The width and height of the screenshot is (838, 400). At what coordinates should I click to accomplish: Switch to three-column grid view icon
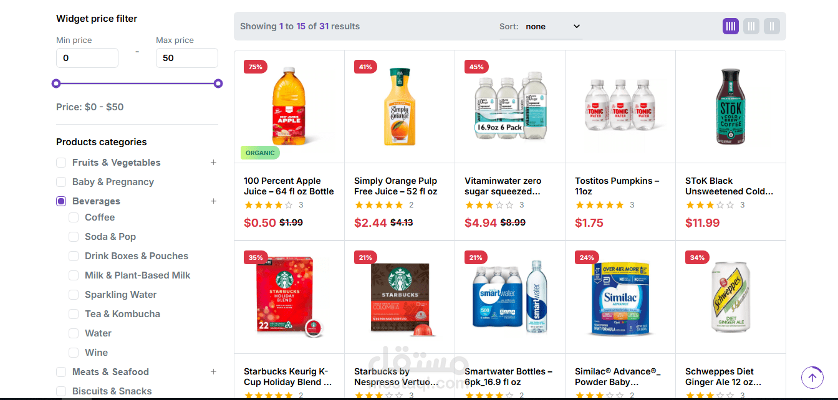(751, 26)
